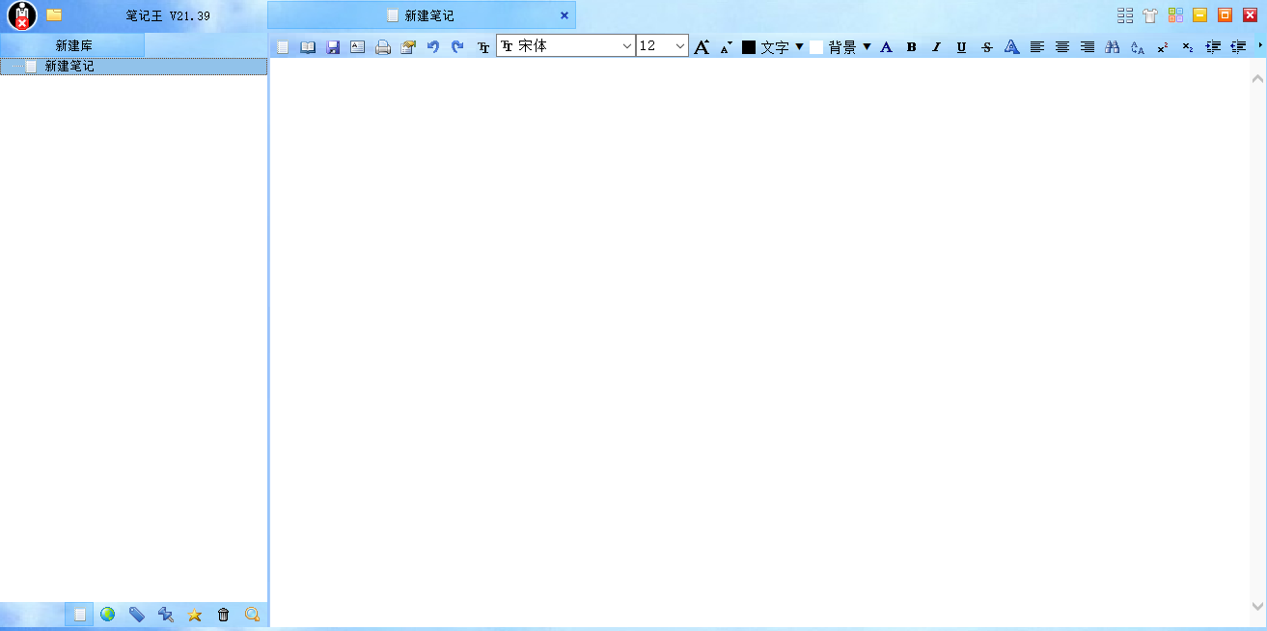Open the font size 12 dropdown

tap(679, 46)
